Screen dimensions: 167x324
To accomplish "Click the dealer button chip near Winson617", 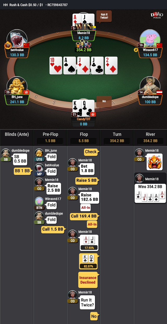I will click(136, 50).
